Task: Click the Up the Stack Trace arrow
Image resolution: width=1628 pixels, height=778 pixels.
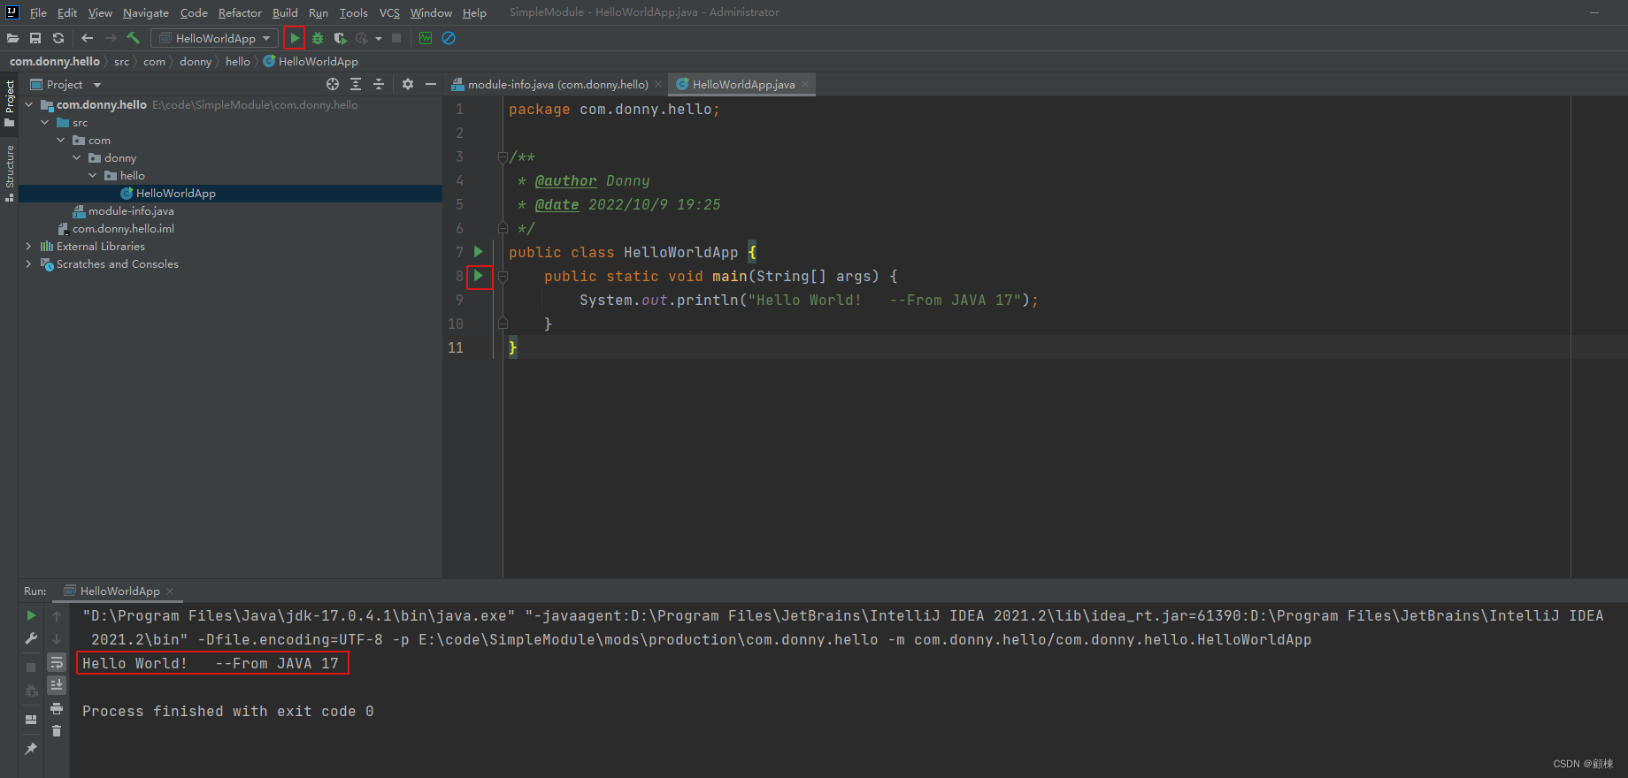Action: coord(57,615)
